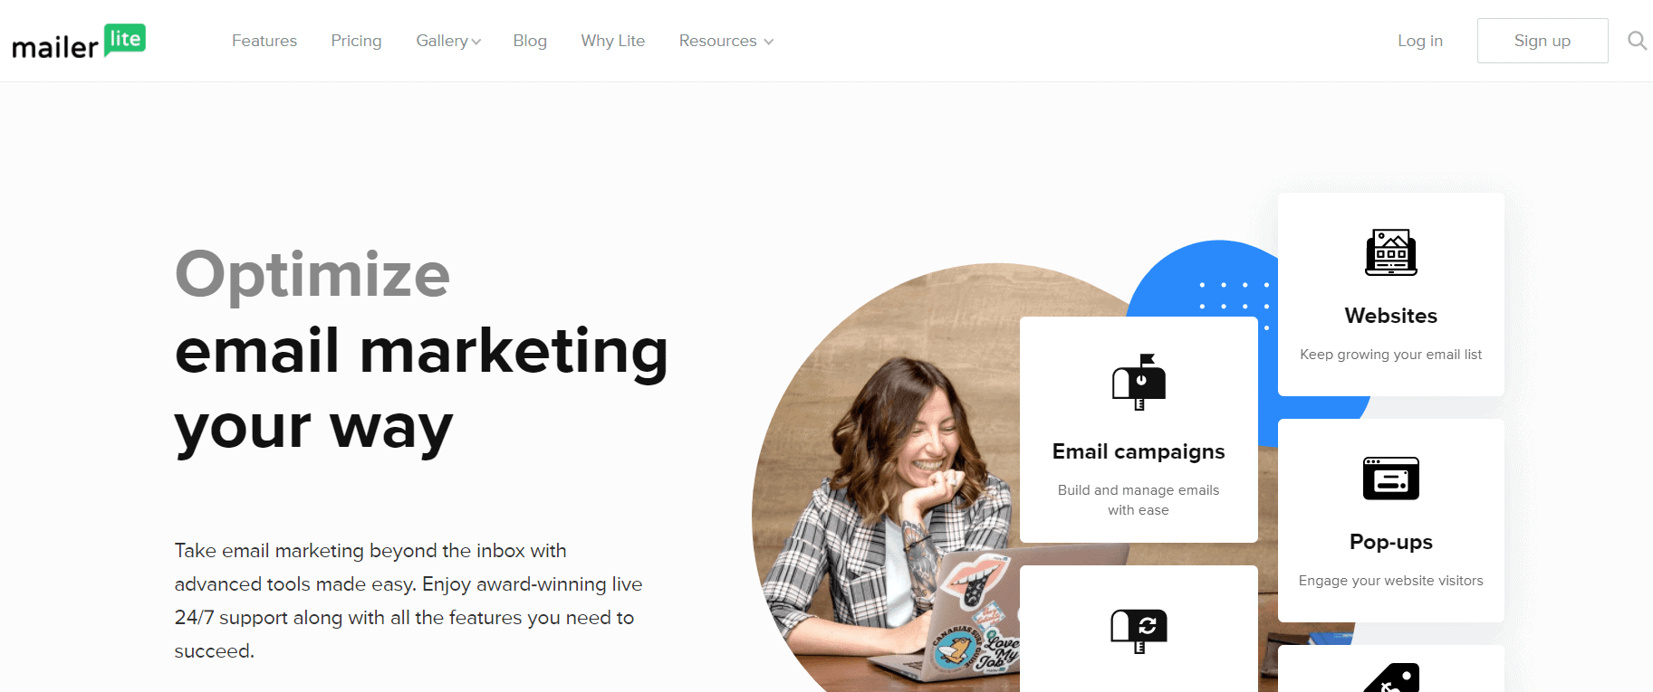Open the search magnifier icon

tap(1637, 41)
